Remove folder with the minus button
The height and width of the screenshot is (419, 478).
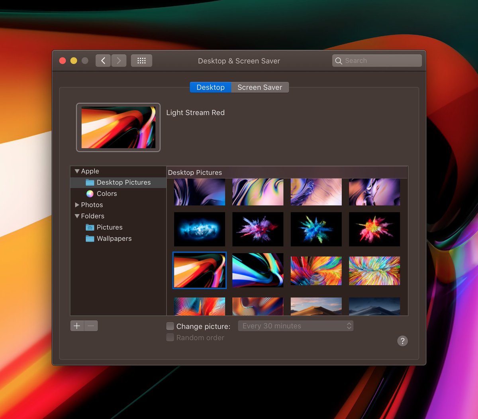click(91, 326)
